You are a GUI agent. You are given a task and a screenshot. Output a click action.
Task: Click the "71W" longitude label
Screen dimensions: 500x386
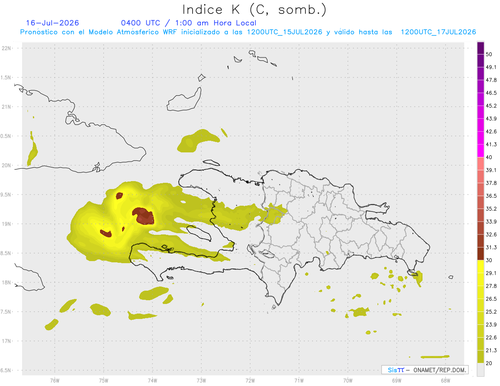299,381
